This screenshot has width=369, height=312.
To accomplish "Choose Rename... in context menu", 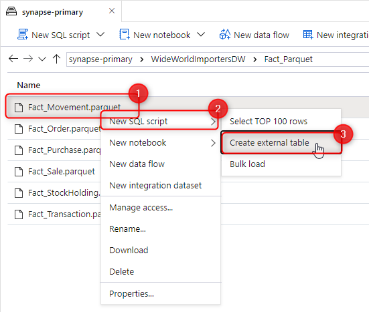I will click(x=161, y=229).
